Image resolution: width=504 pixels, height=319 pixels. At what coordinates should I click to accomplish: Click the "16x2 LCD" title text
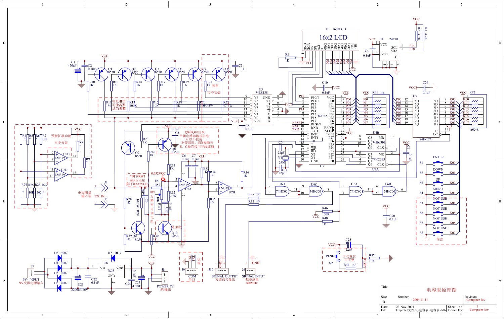[333, 38]
